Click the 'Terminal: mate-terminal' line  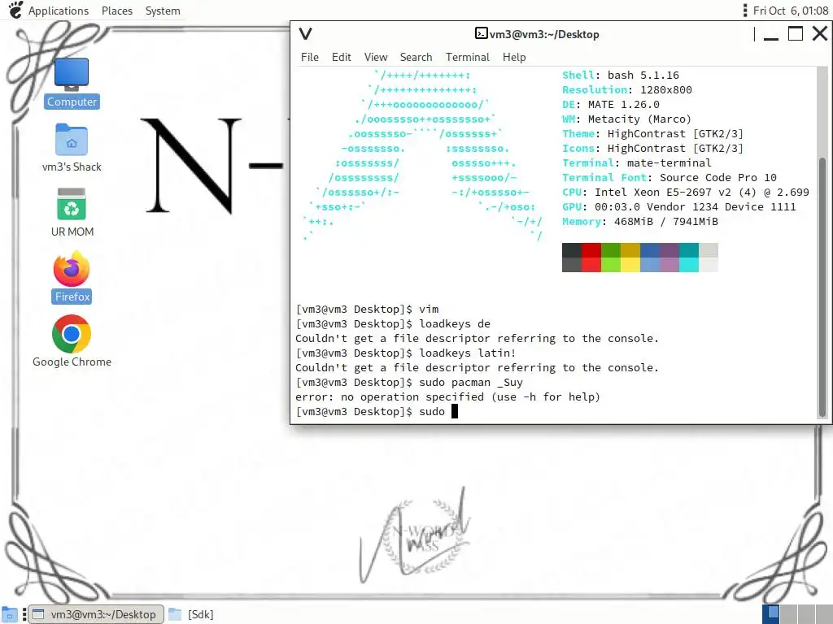point(636,162)
